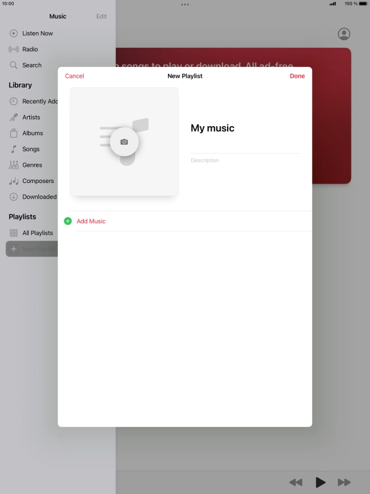Tap the Edit button in sidebar header
The width and height of the screenshot is (370, 494).
coord(102,16)
